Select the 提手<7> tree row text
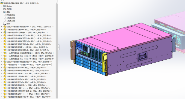 (26, 82)
